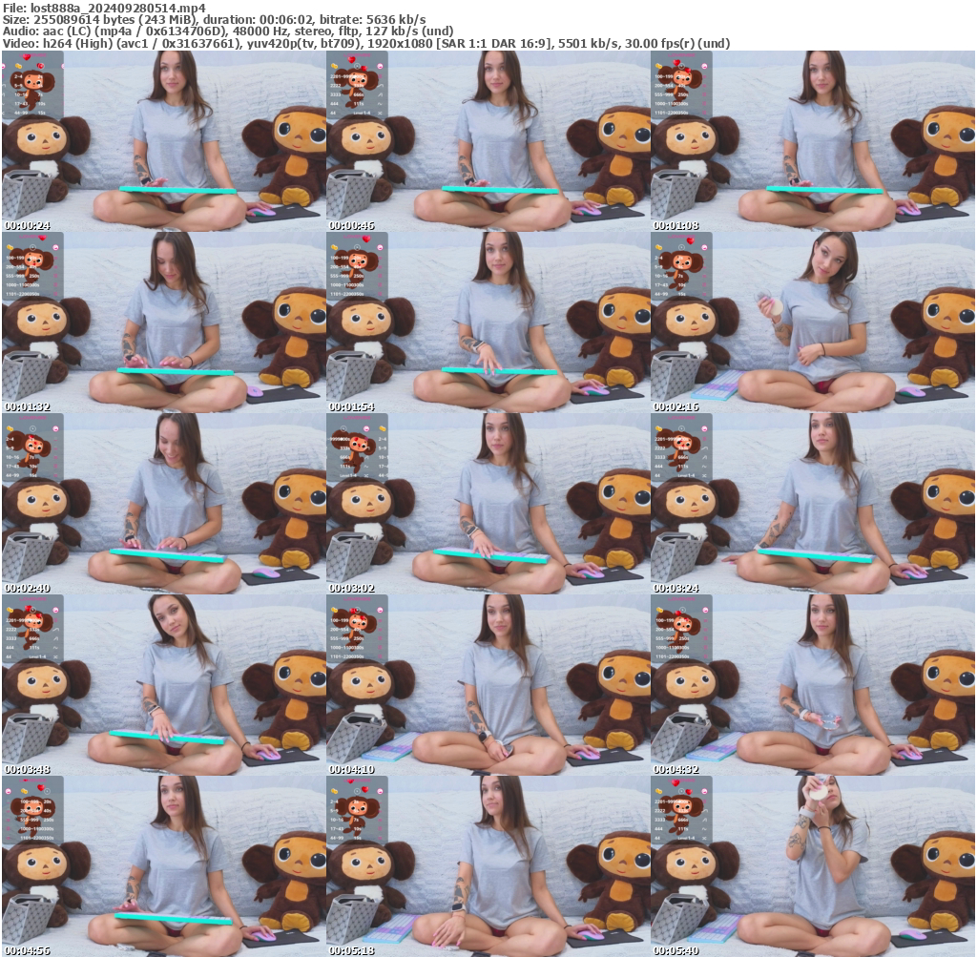This screenshot has width=977, height=957.
Task: Click the red heart icon atop the Lovense overlay
Action: coord(351,59)
